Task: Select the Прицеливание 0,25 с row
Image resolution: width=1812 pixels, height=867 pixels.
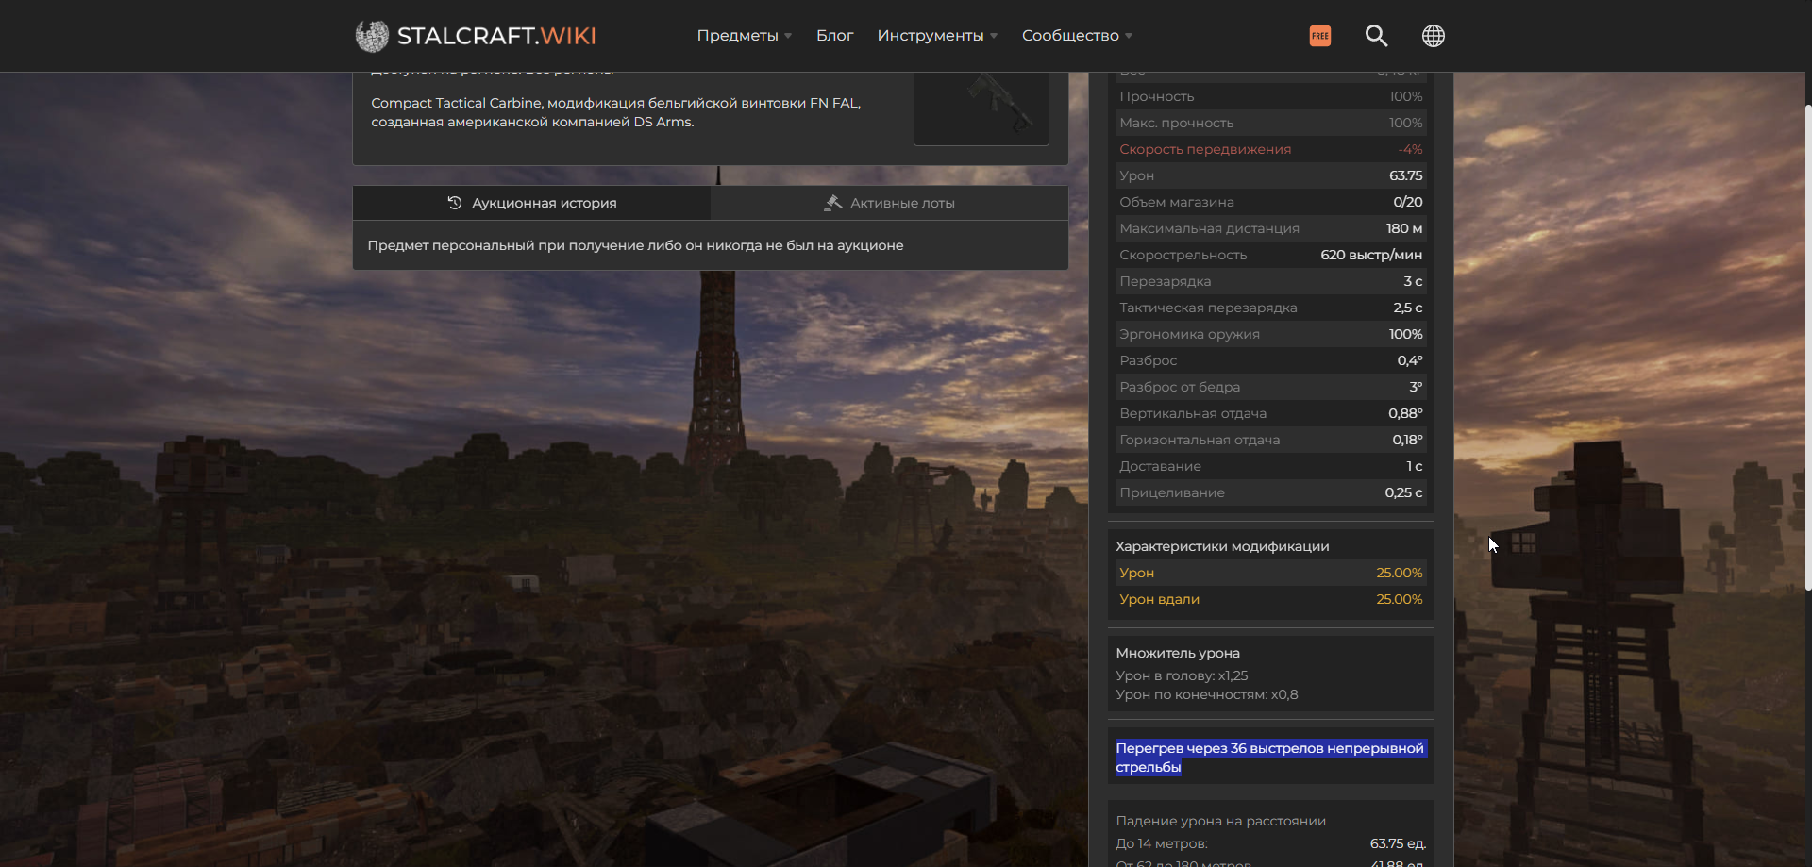Action: (1270, 492)
